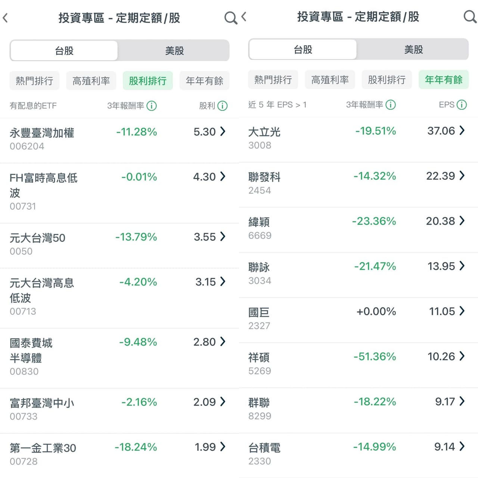Open details chevron for 祥碩
The height and width of the screenshot is (478, 478).
click(x=462, y=356)
